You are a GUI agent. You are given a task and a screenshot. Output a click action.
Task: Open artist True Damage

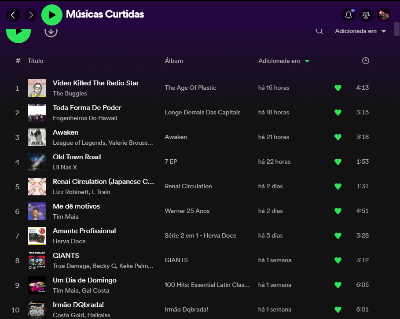[x=71, y=266]
